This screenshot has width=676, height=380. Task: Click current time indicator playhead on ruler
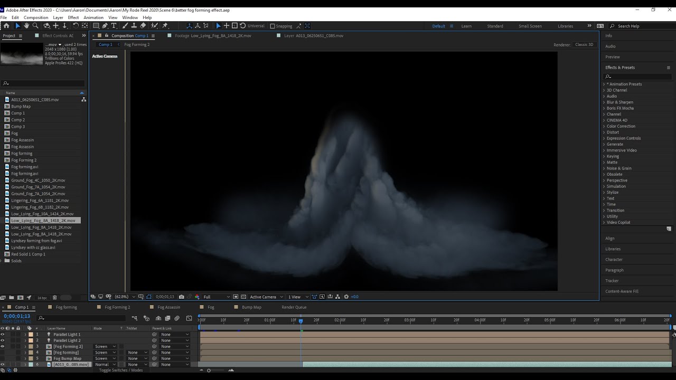(301, 320)
